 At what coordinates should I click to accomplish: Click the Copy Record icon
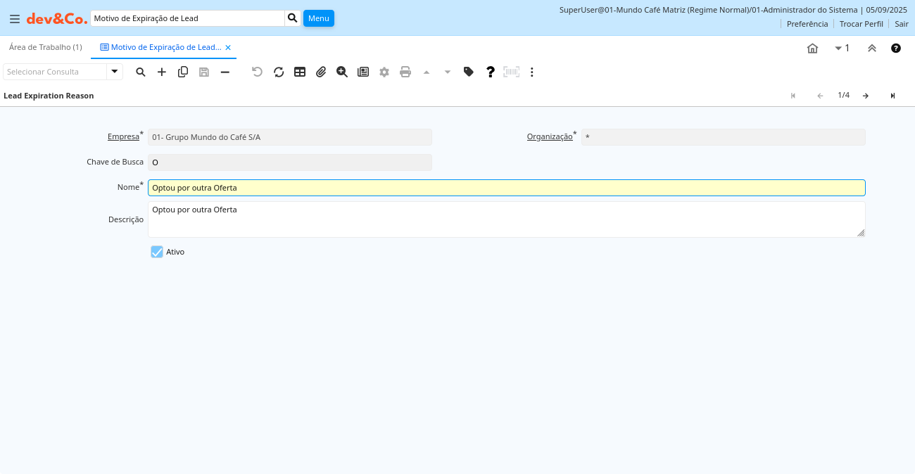point(183,72)
